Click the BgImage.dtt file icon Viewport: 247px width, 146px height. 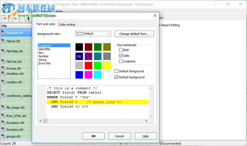click(3, 32)
